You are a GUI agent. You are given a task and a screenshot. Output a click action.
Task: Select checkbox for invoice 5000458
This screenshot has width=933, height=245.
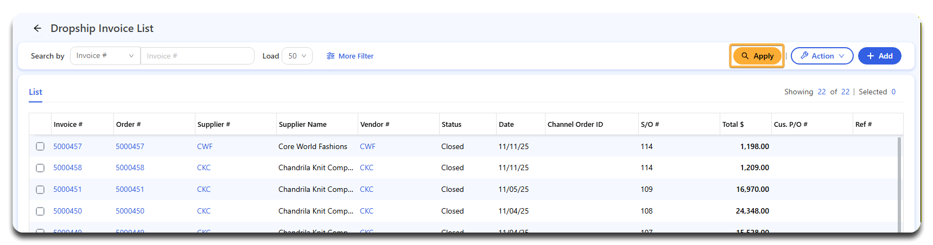coord(40,168)
